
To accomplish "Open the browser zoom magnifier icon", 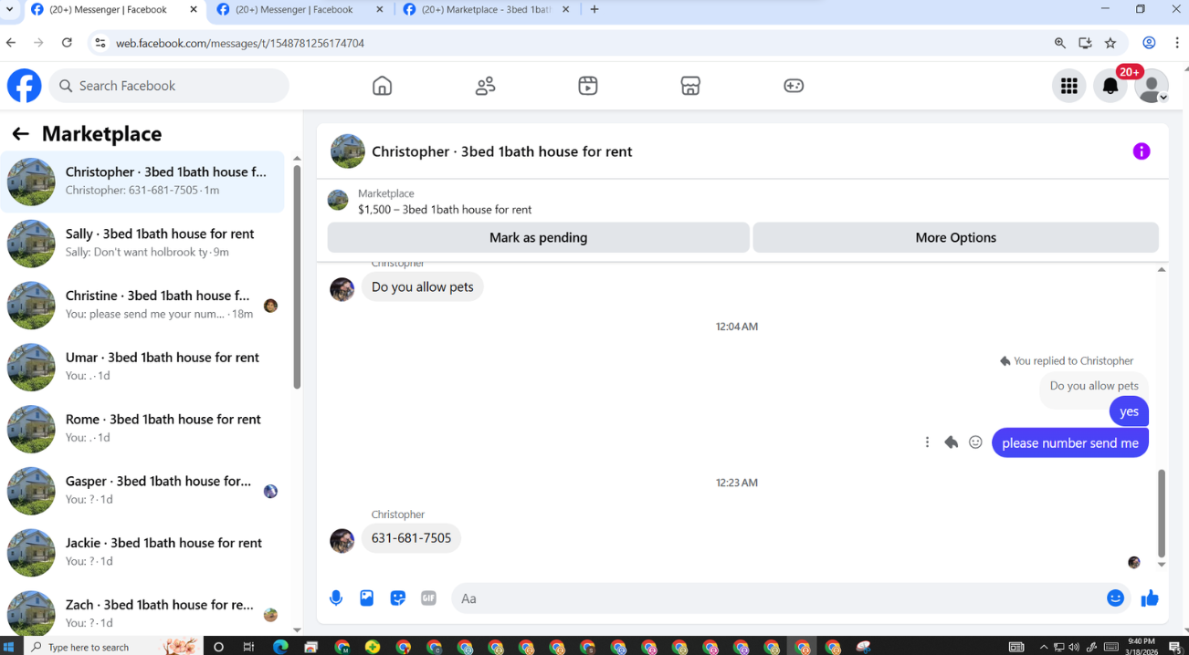I will [x=1059, y=43].
